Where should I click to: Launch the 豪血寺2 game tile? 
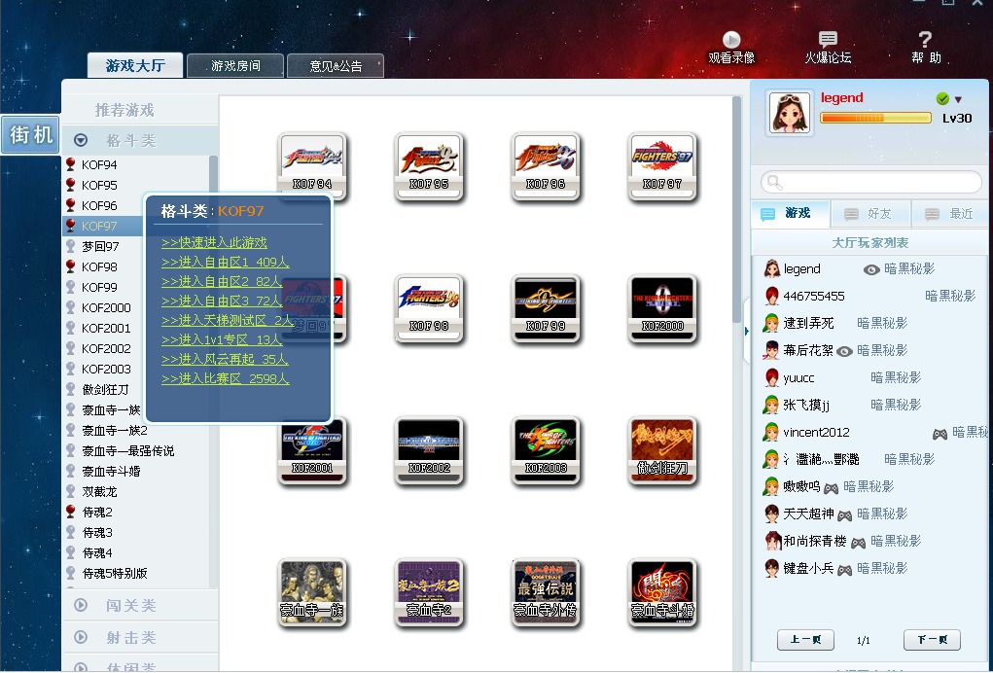coord(429,592)
